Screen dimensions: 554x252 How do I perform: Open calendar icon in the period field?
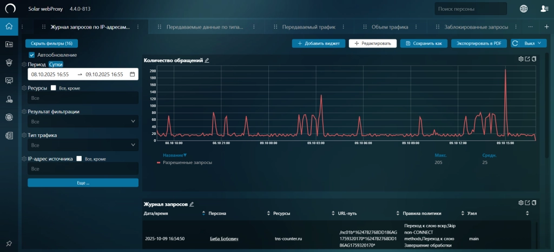132,74
